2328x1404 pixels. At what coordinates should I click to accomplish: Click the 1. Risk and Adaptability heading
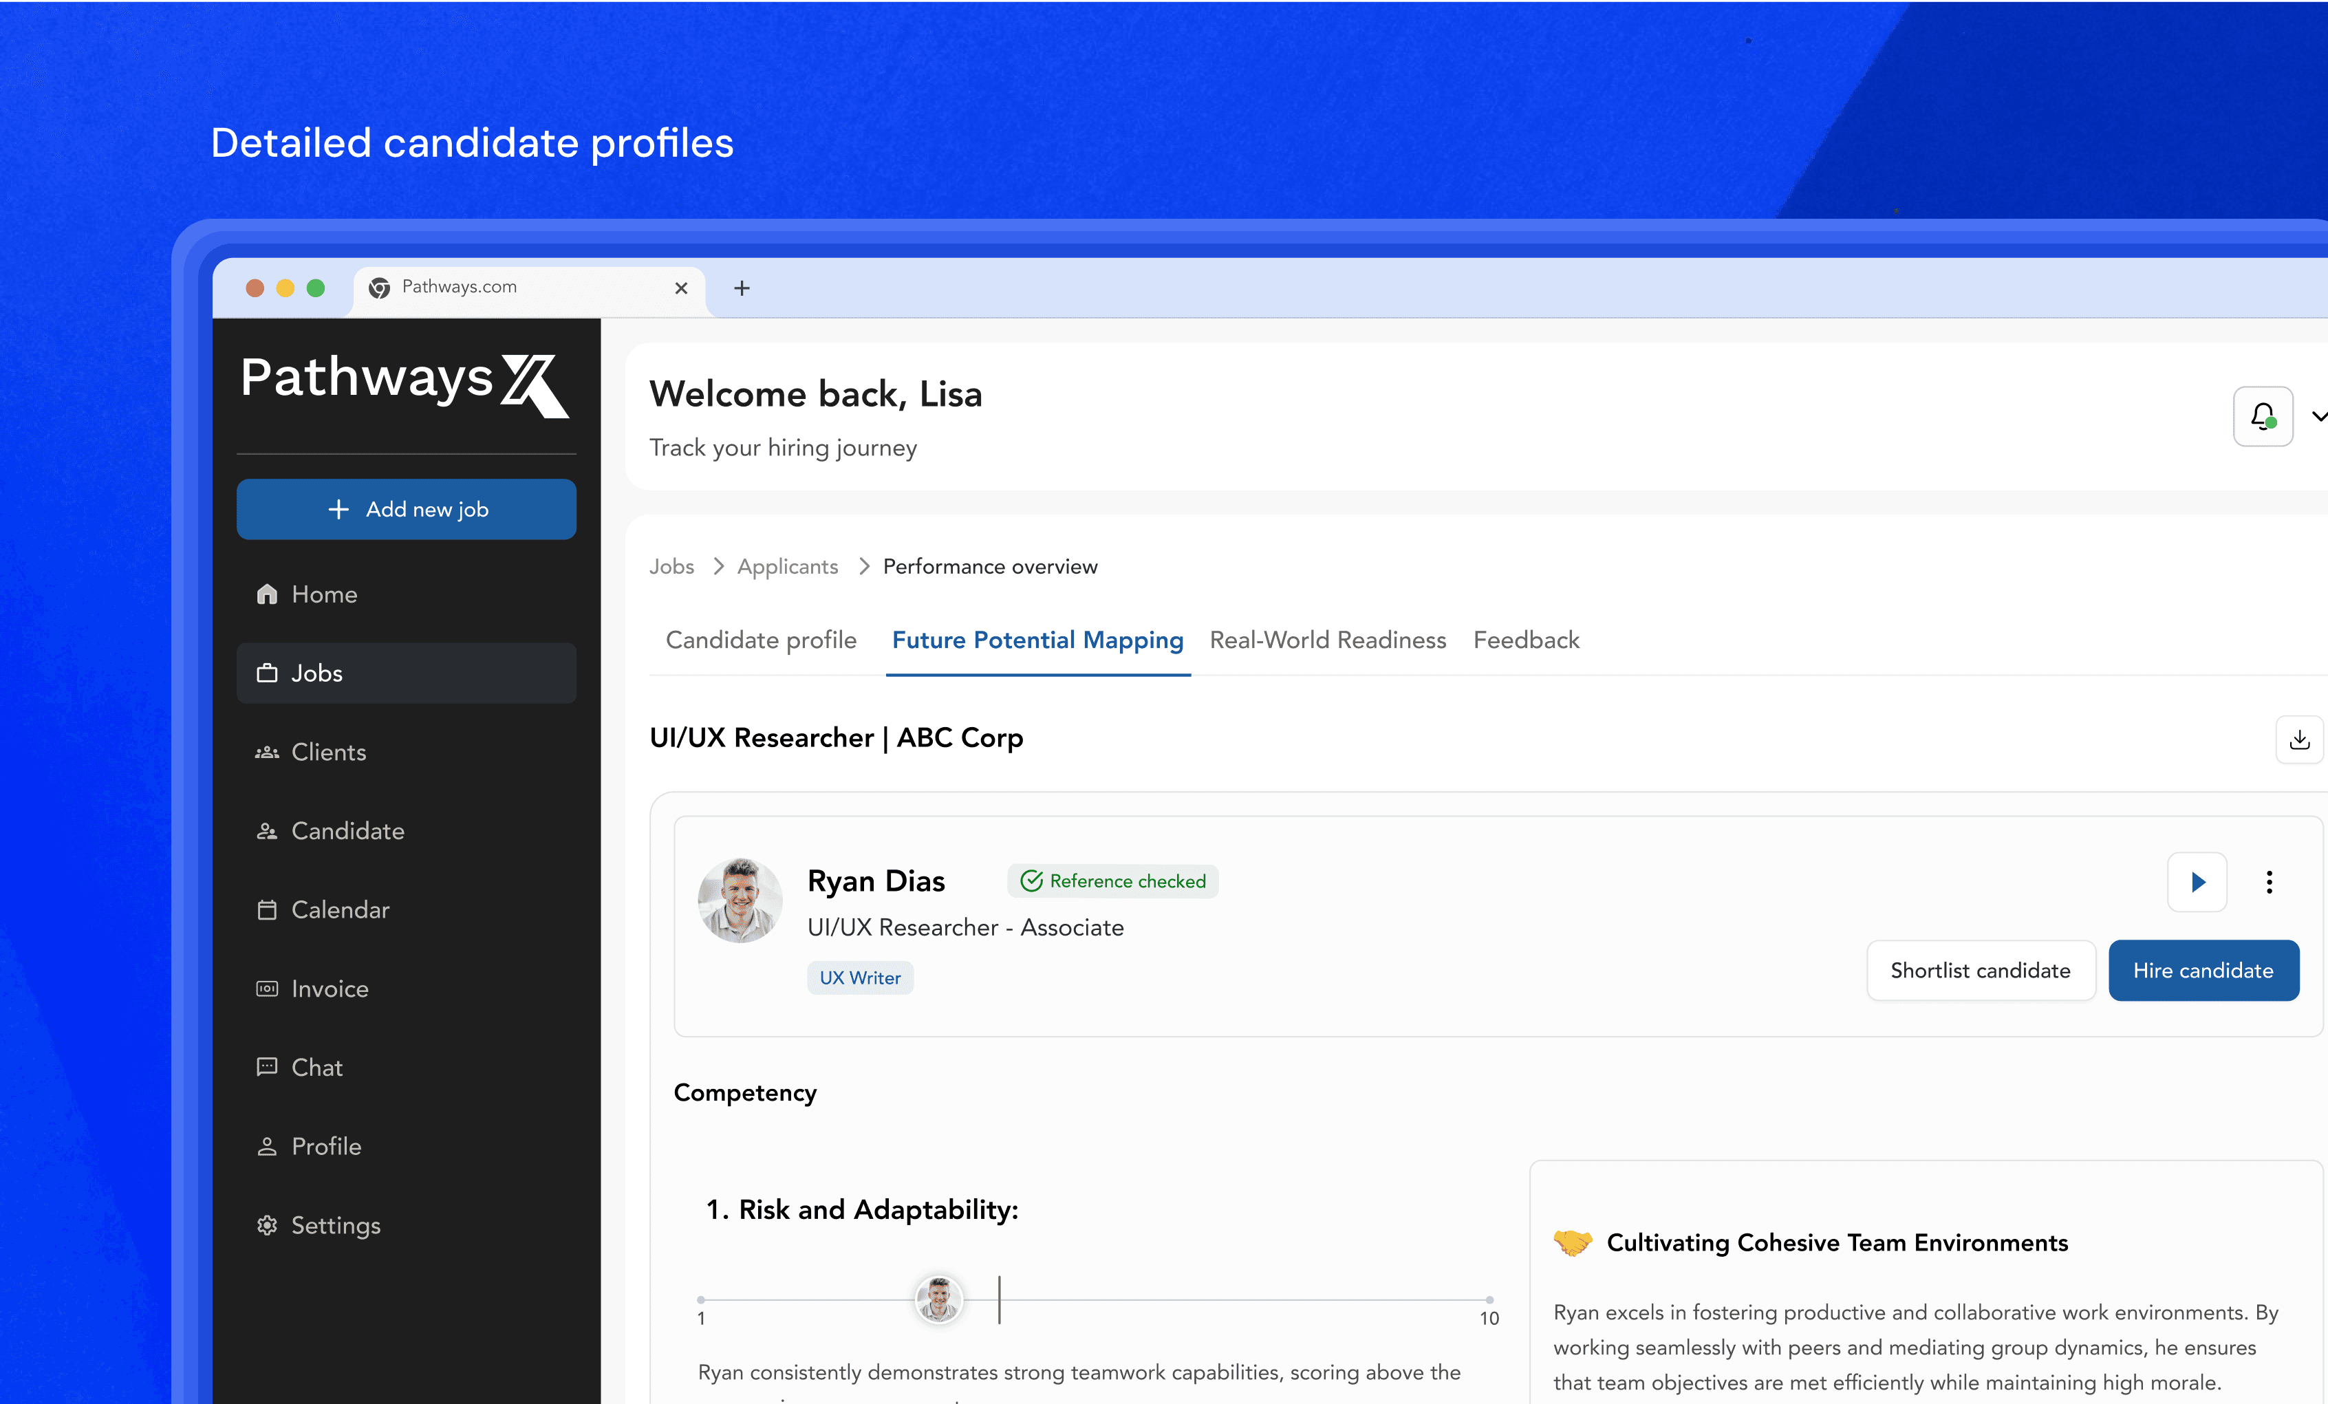pyautogui.click(x=862, y=1209)
